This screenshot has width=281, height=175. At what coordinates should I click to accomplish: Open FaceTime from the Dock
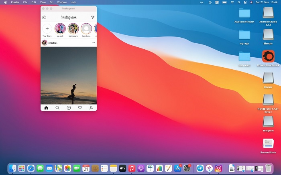pos(77,168)
